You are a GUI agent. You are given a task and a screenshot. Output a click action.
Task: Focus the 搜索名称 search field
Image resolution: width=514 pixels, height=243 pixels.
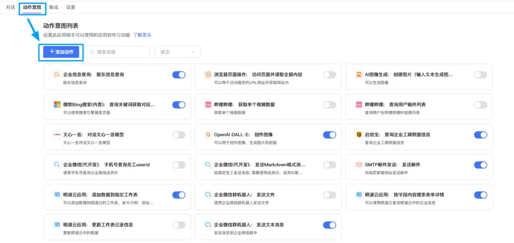tap(117, 52)
